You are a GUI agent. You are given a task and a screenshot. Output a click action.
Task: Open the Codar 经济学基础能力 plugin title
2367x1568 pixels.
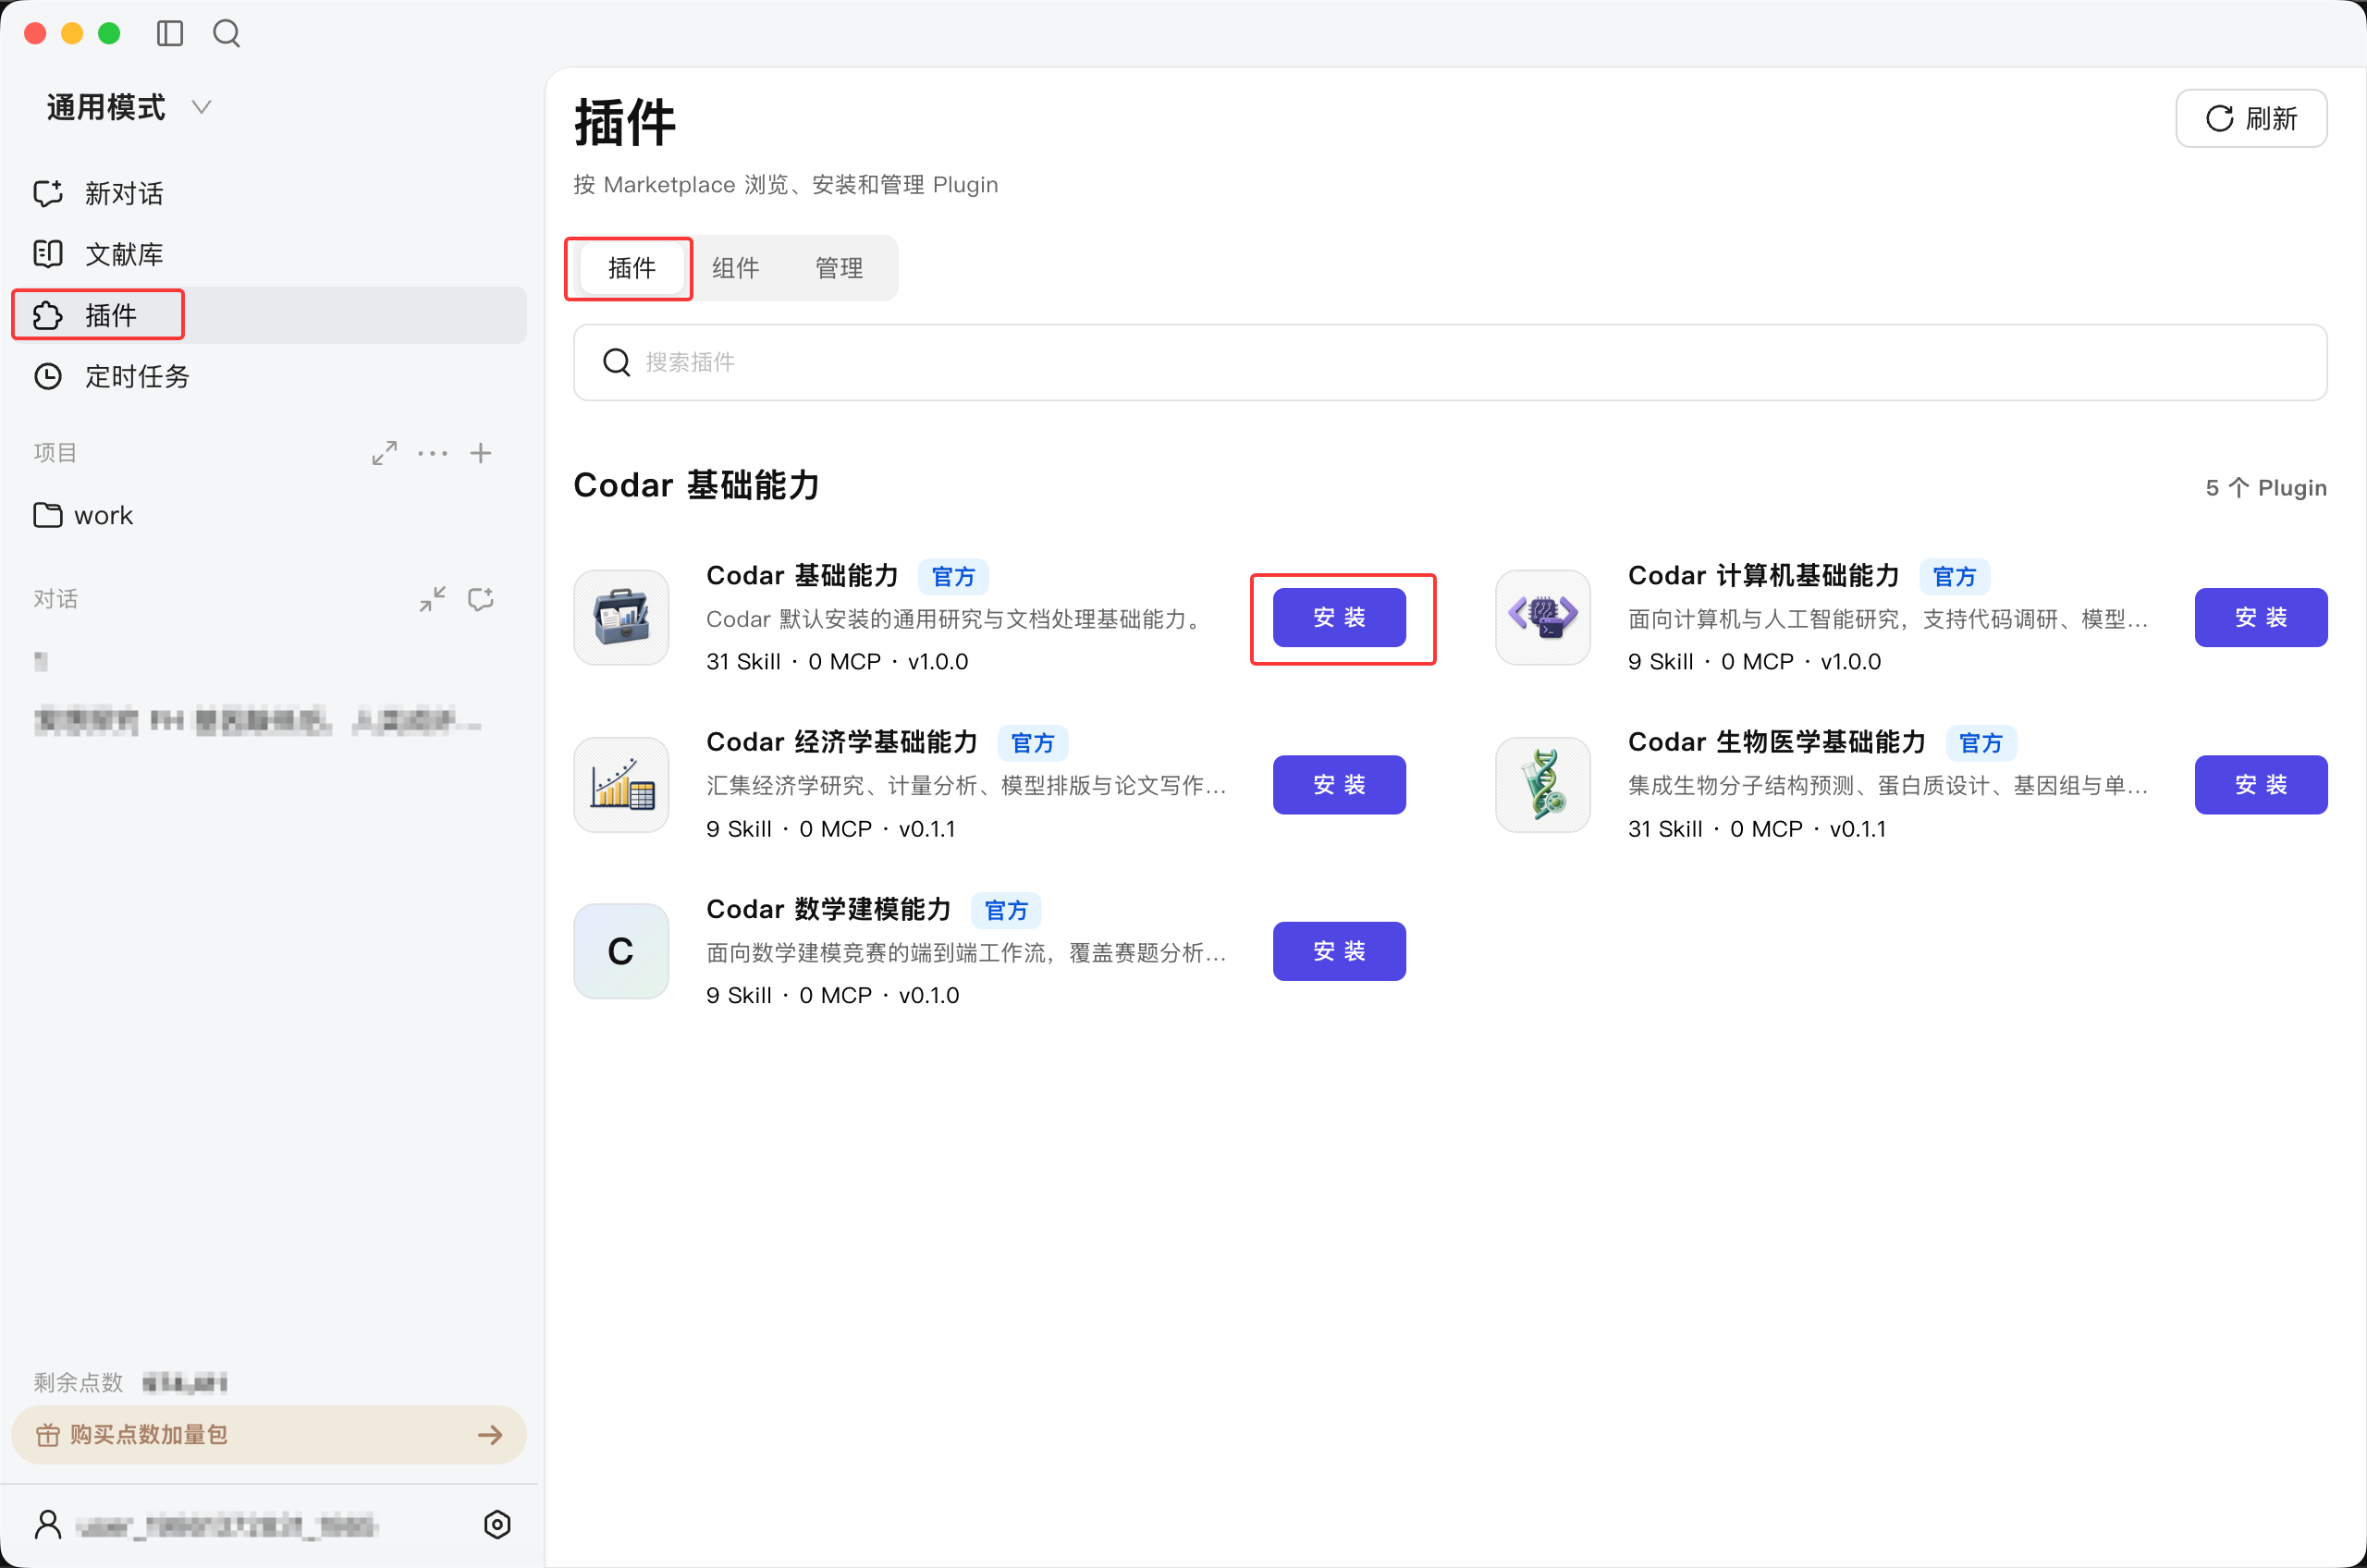click(x=842, y=742)
